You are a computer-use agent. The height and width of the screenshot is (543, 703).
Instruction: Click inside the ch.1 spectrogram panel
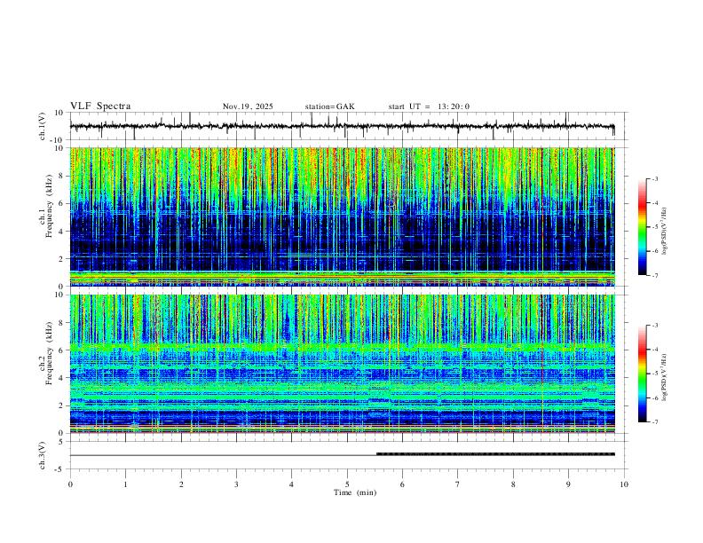point(342,216)
